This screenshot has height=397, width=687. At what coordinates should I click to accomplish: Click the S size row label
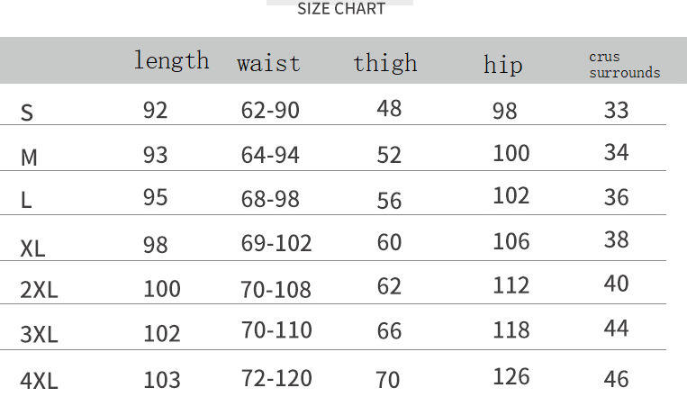coord(27,113)
